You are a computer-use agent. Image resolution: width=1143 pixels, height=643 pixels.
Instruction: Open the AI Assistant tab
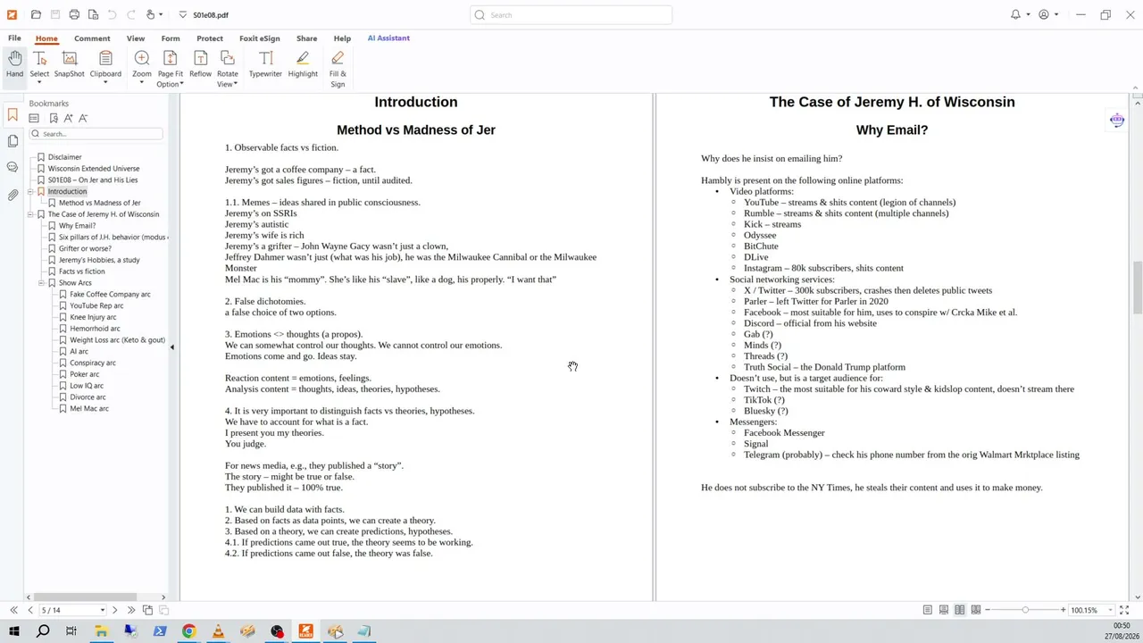(388, 38)
